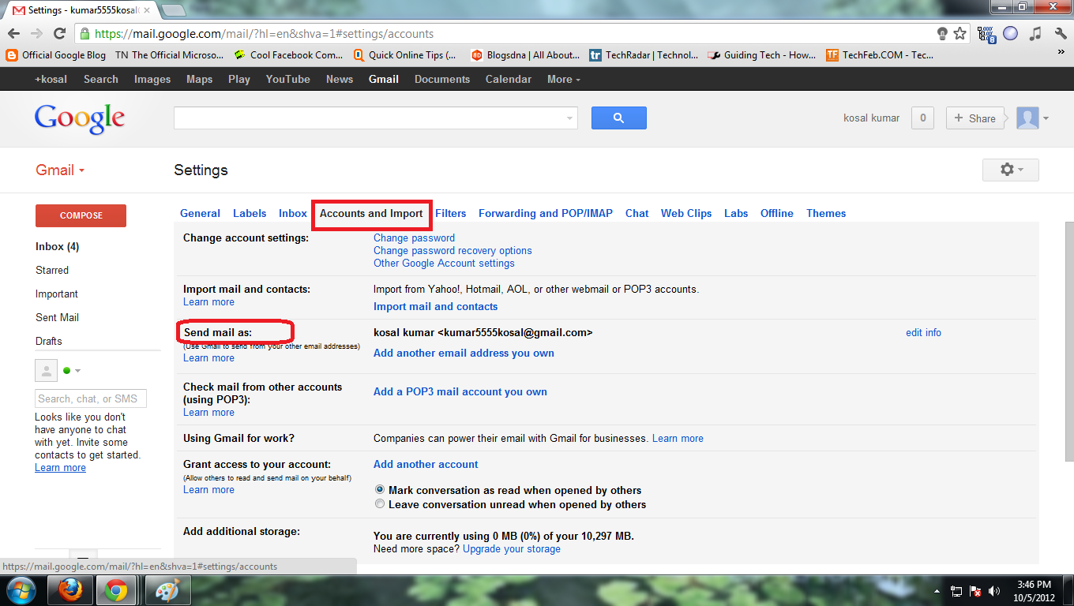Open the chat status dropdown
This screenshot has height=606, width=1074.
coord(77,371)
